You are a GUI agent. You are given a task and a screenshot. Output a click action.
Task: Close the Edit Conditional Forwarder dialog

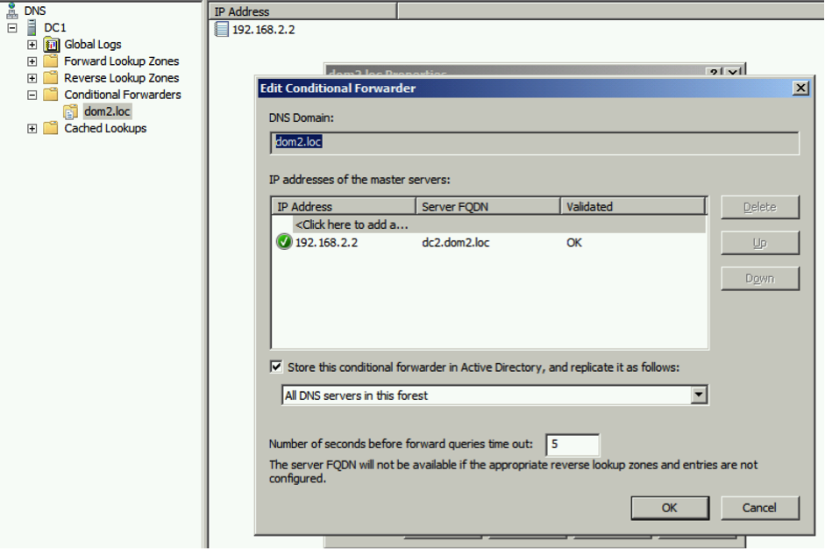(x=800, y=89)
